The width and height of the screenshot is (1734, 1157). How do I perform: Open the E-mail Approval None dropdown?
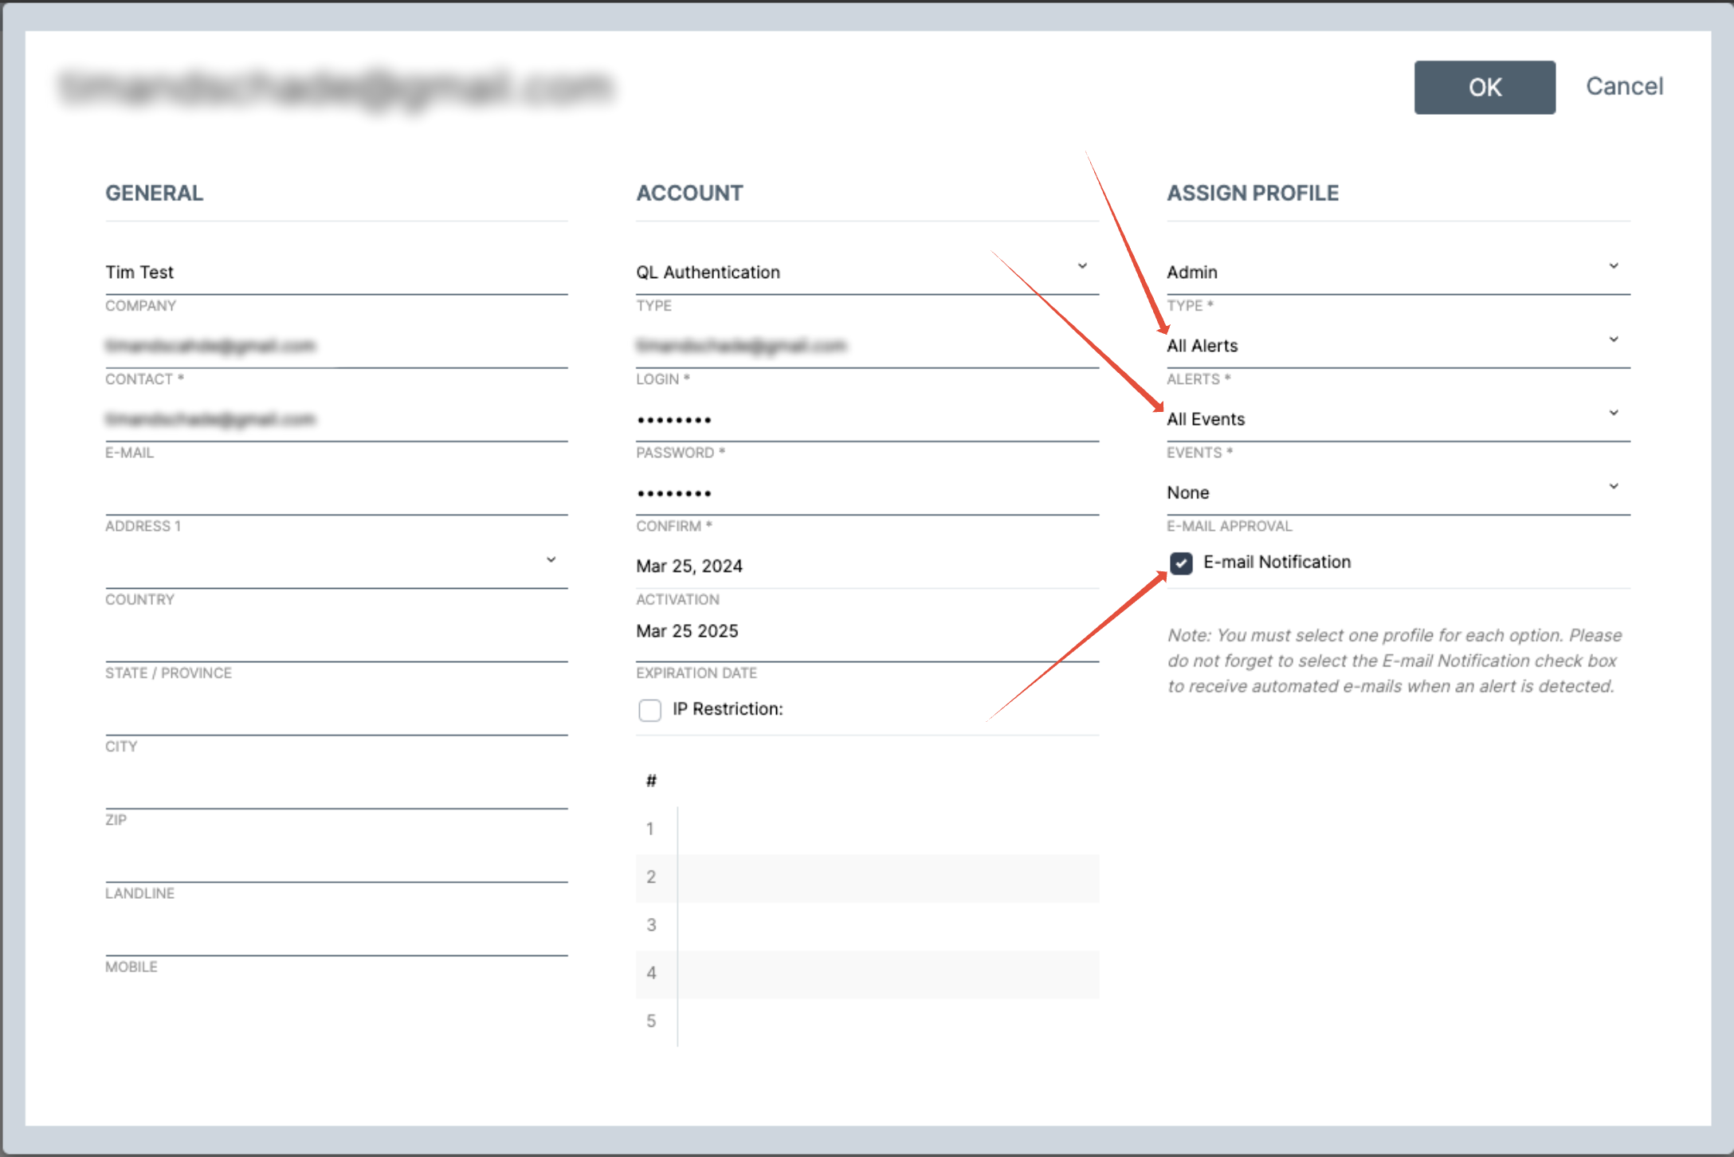click(x=1397, y=492)
